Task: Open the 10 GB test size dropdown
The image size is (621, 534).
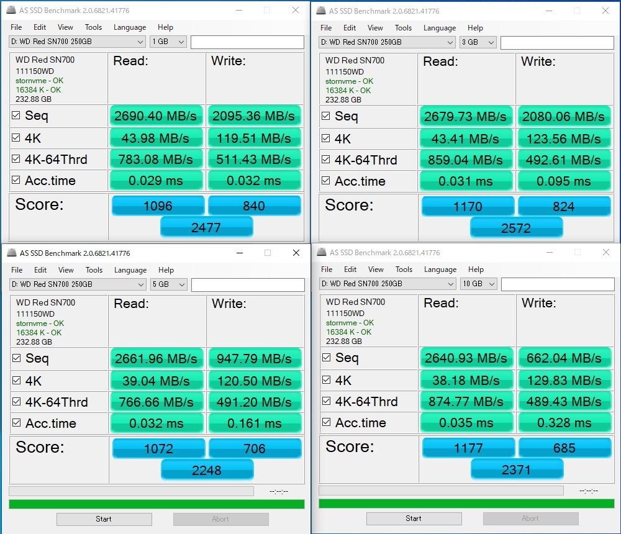Action: (x=479, y=284)
